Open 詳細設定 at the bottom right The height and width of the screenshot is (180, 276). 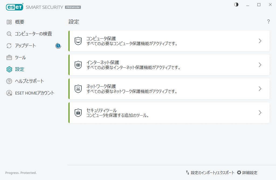pos(248,172)
